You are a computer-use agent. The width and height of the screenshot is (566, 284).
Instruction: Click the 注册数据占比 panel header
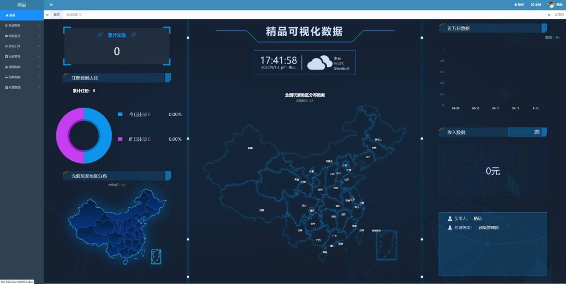click(117, 77)
